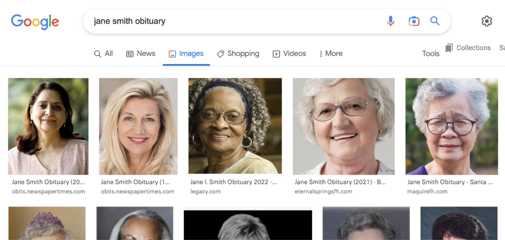Select the Images tab
The image size is (505, 240).
coord(186,54)
